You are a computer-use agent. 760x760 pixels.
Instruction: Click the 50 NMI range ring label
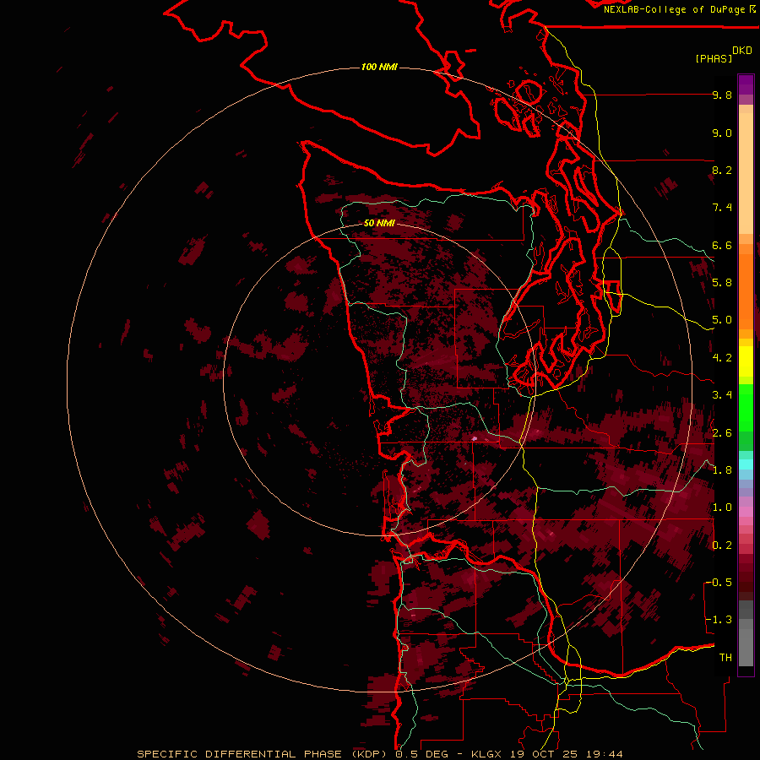click(x=379, y=223)
